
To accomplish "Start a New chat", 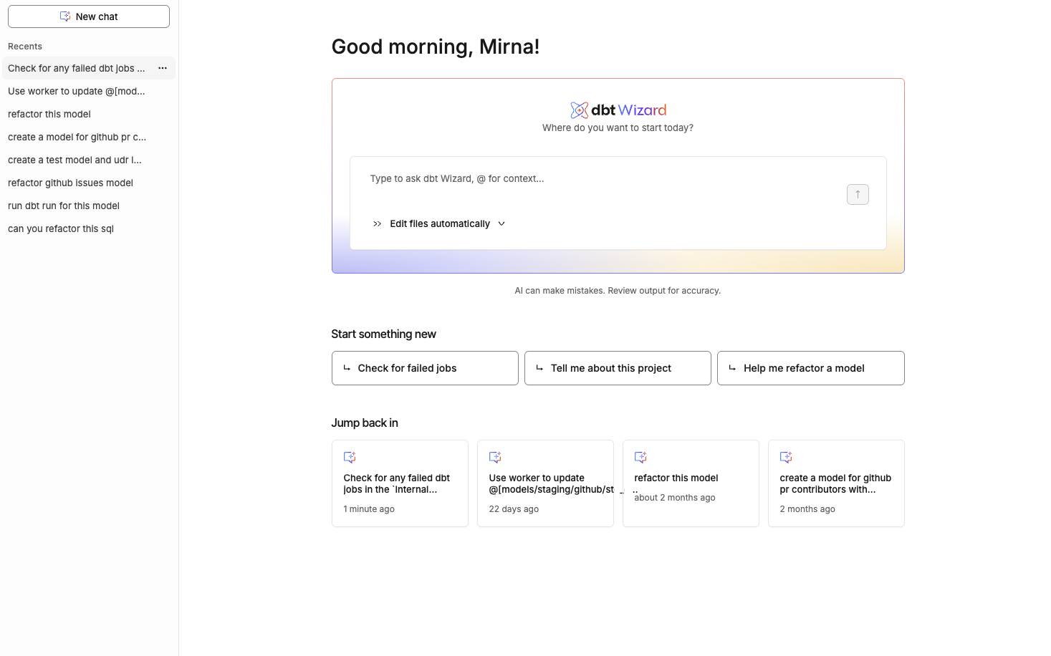I will pos(89,16).
